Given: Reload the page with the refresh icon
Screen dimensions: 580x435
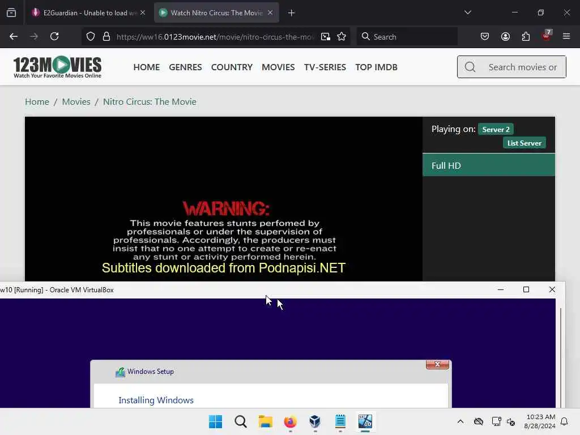Looking at the screenshot, I should pyautogui.click(x=54, y=37).
